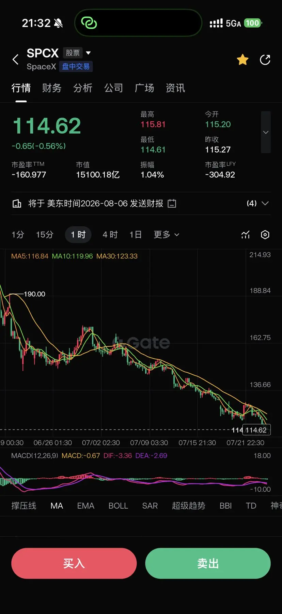Select 1分 chart interval

point(18,235)
